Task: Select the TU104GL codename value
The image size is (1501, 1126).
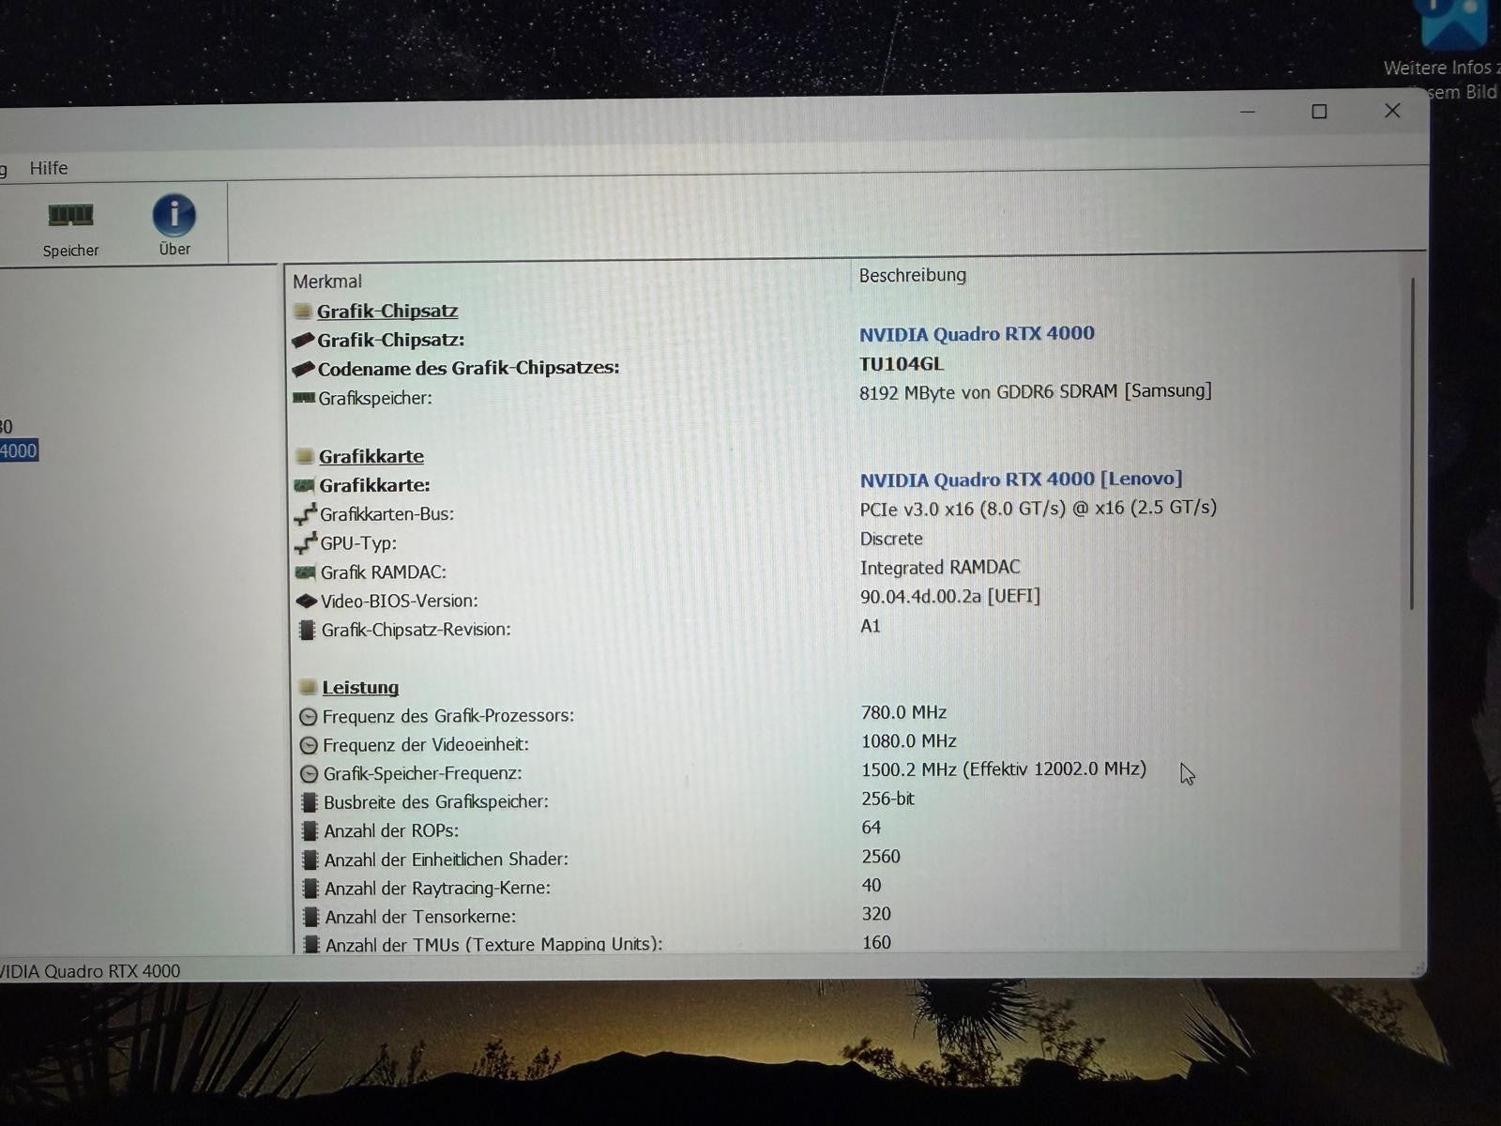Action: pyautogui.click(x=902, y=364)
